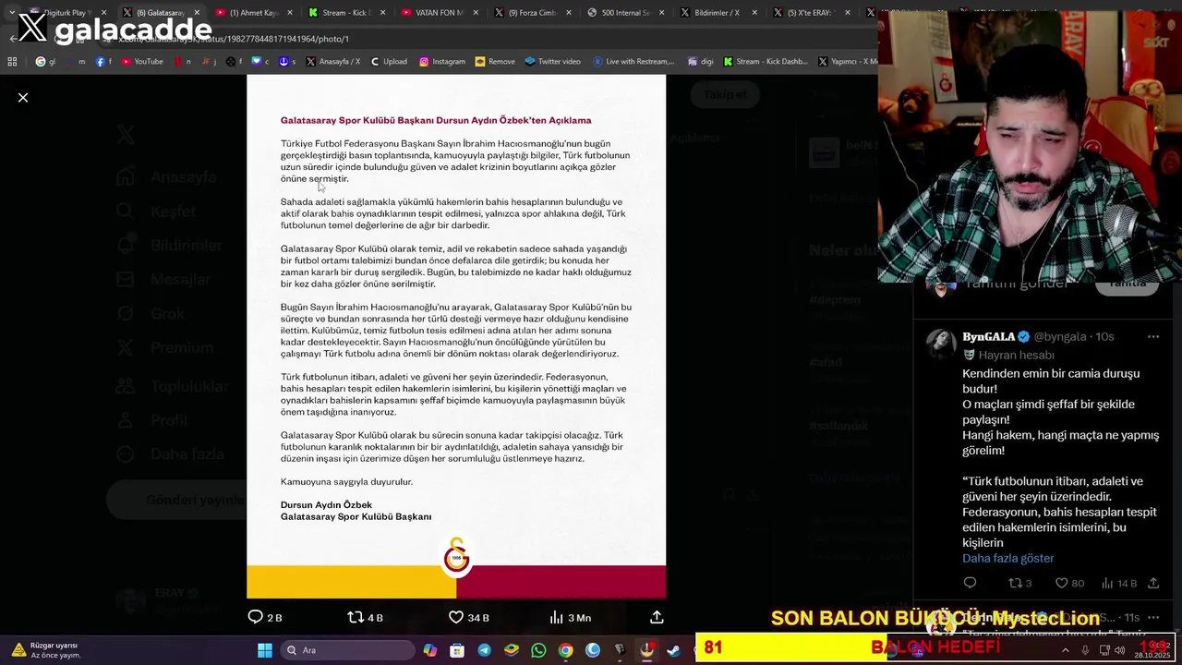View stats of BynGALA tweet showing 14 B
The image size is (1182, 665).
[x=1120, y=583]
